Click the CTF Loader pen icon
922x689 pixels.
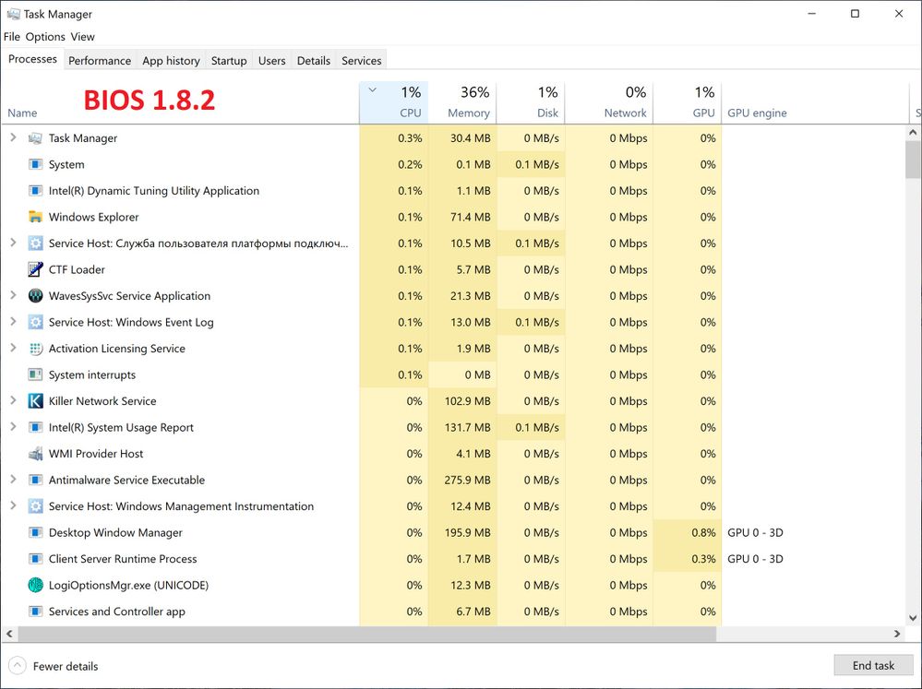coord(35,269)
